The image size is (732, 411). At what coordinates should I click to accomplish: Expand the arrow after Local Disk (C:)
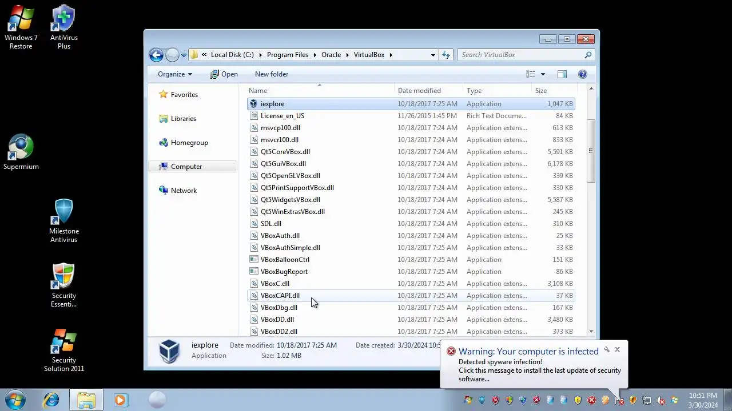pyautogui.click(x=260, y=55)
